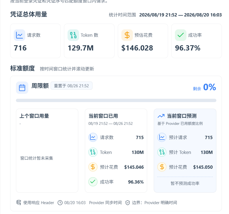Select the 剩余 0% remaining indicator
This screenshot has width=229, height=214.
pos(204,87)
